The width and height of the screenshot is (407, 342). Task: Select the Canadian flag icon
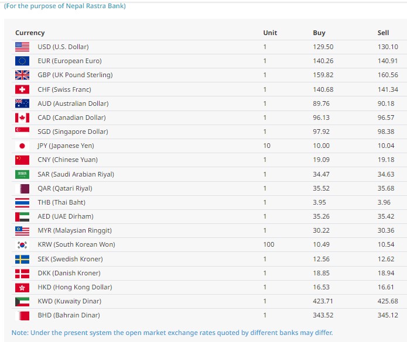22,118
